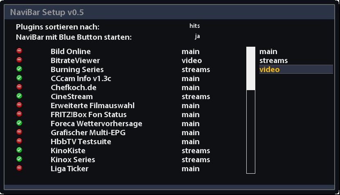
Task: Change the Blue Button start value 'ja'
Action: [197, 36]
